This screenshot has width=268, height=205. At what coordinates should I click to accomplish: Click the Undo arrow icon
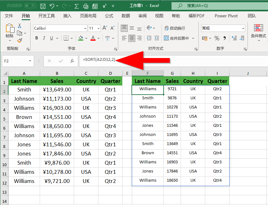(52, 6)
